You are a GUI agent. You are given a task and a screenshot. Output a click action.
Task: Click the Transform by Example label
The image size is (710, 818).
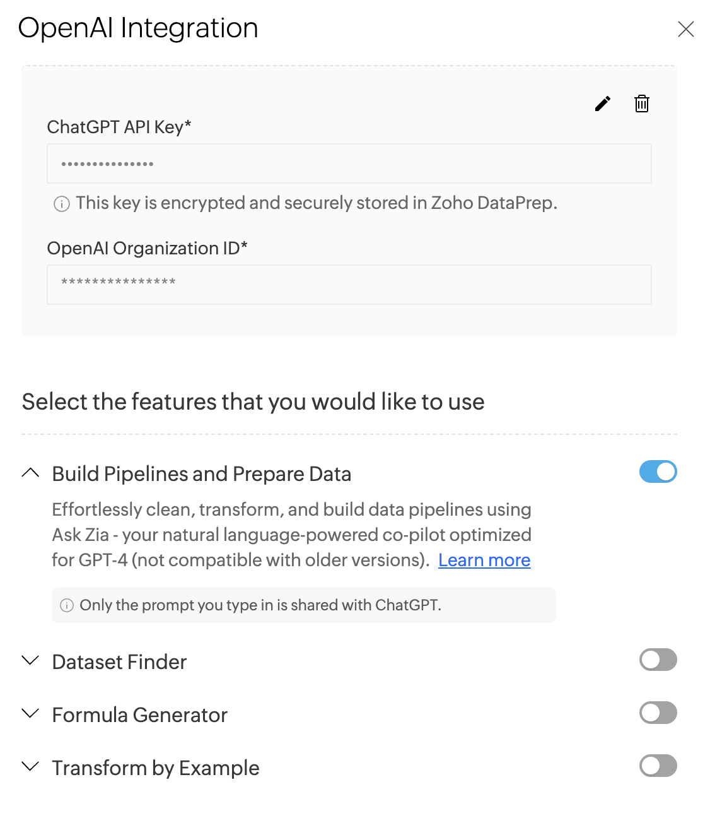tap(156, 768)
